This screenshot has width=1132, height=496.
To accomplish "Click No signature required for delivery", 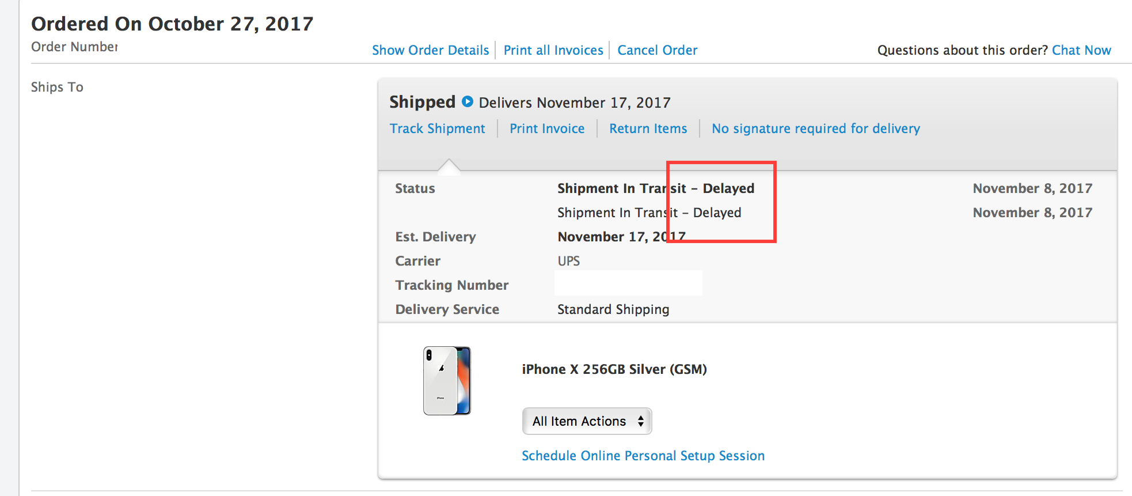I will 815,128.
